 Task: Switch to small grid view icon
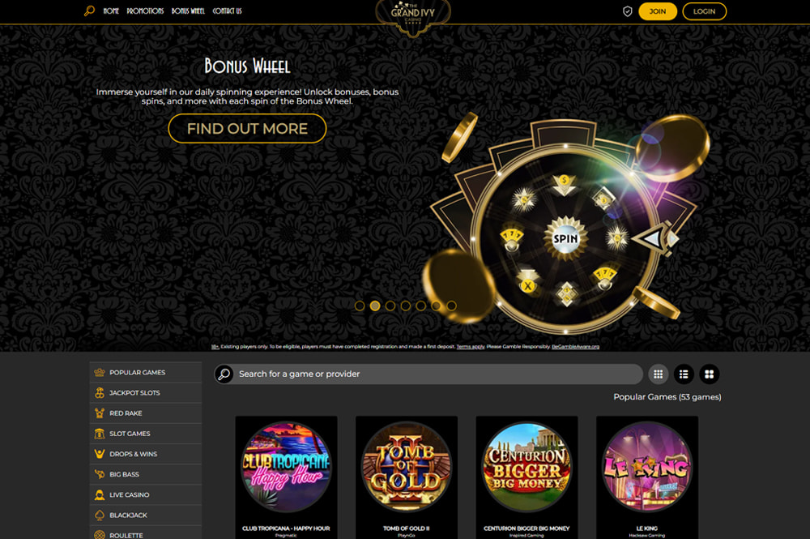(x=658, y=374)
